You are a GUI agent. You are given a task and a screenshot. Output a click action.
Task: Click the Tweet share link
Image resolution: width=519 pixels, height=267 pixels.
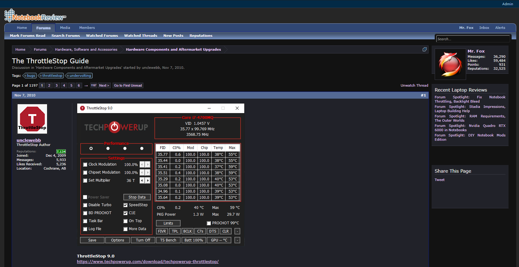point(439,180)
